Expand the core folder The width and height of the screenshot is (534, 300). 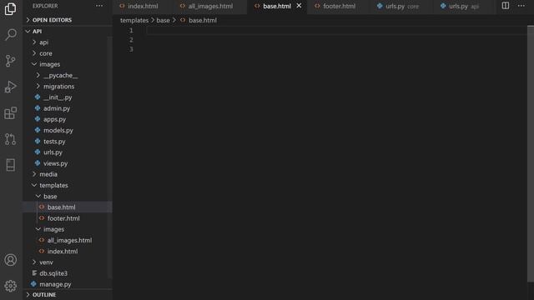tap(68, 53)
